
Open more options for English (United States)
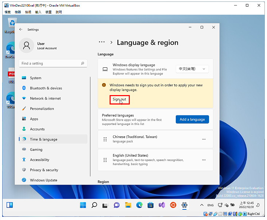(x=204, y=160)
